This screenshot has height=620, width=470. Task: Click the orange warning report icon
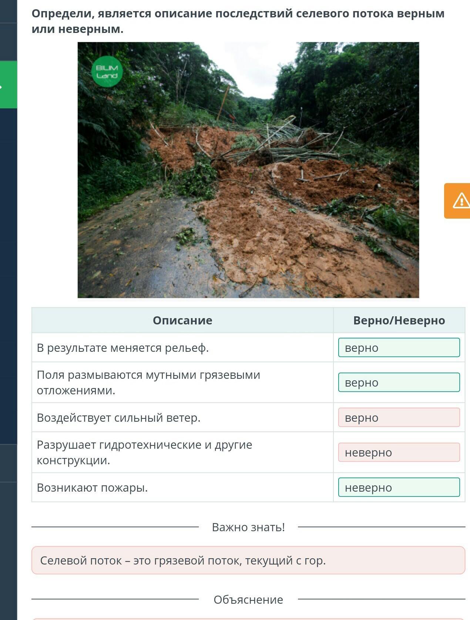tap(457, 201)
